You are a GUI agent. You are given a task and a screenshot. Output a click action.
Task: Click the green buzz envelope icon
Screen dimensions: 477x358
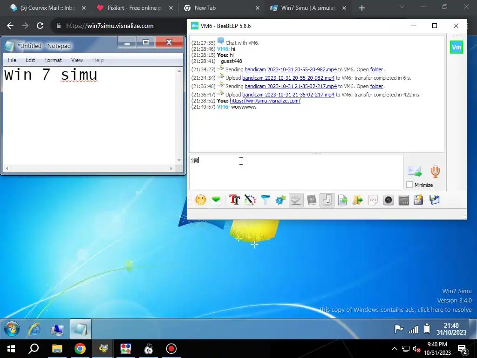tap(216, 200)
